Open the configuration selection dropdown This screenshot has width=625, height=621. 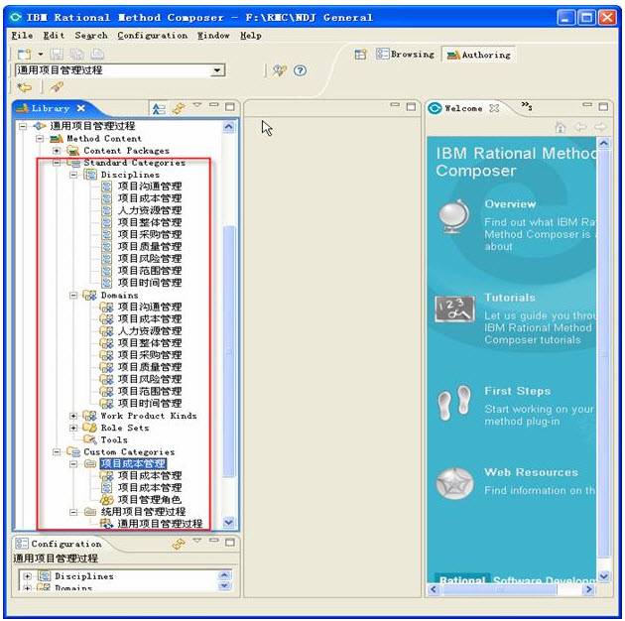[218, 70]
